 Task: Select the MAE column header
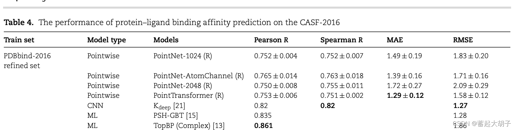tap(395, 40)
